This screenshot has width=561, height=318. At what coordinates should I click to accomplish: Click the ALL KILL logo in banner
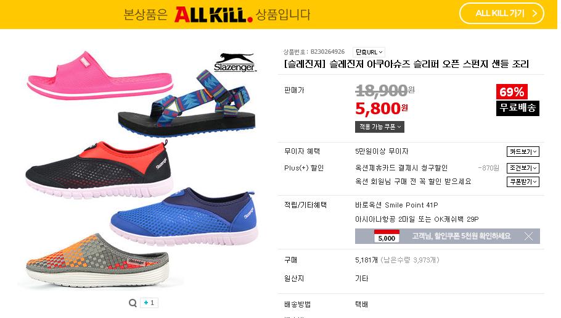pos(213,15)
